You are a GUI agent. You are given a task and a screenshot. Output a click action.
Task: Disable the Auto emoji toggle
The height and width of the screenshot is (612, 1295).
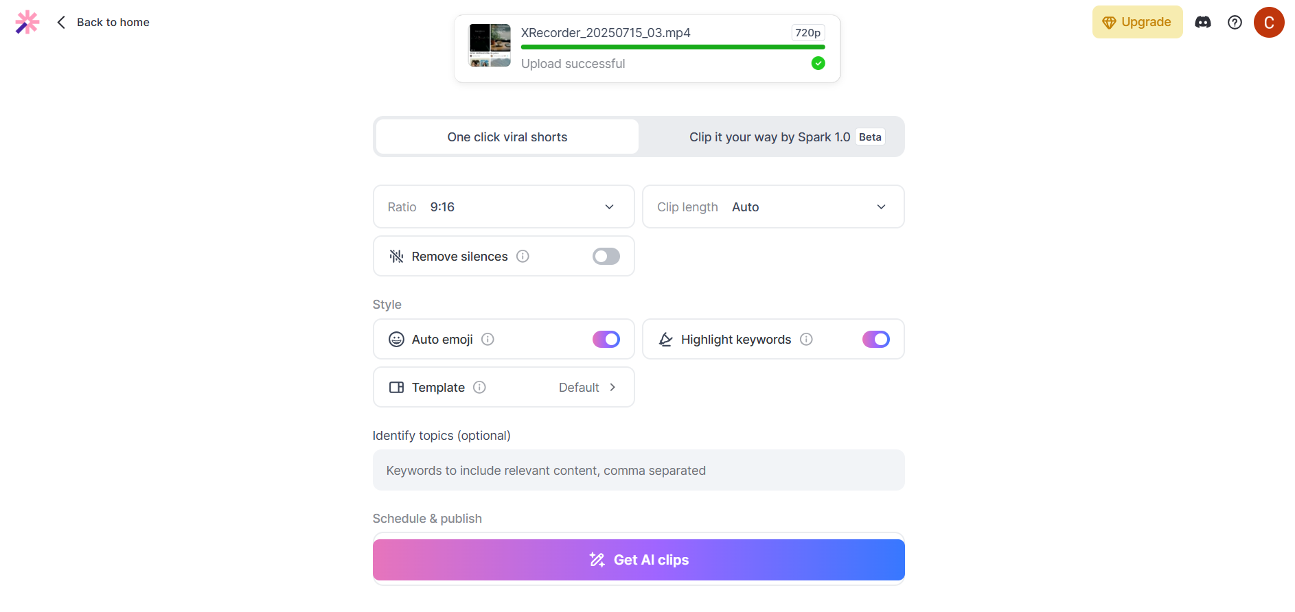click(606, 339)
